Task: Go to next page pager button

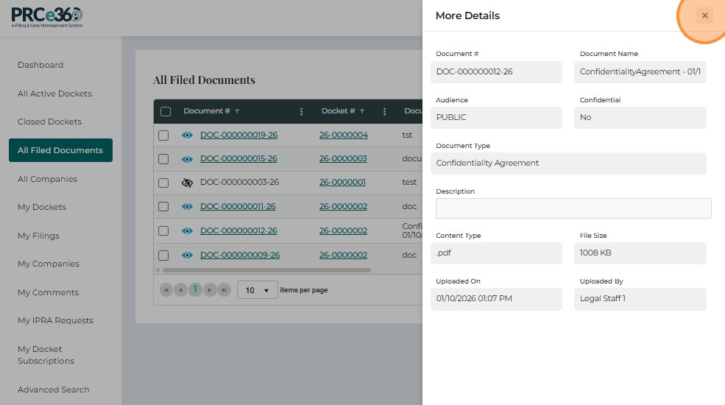Action: click(210, 290)
